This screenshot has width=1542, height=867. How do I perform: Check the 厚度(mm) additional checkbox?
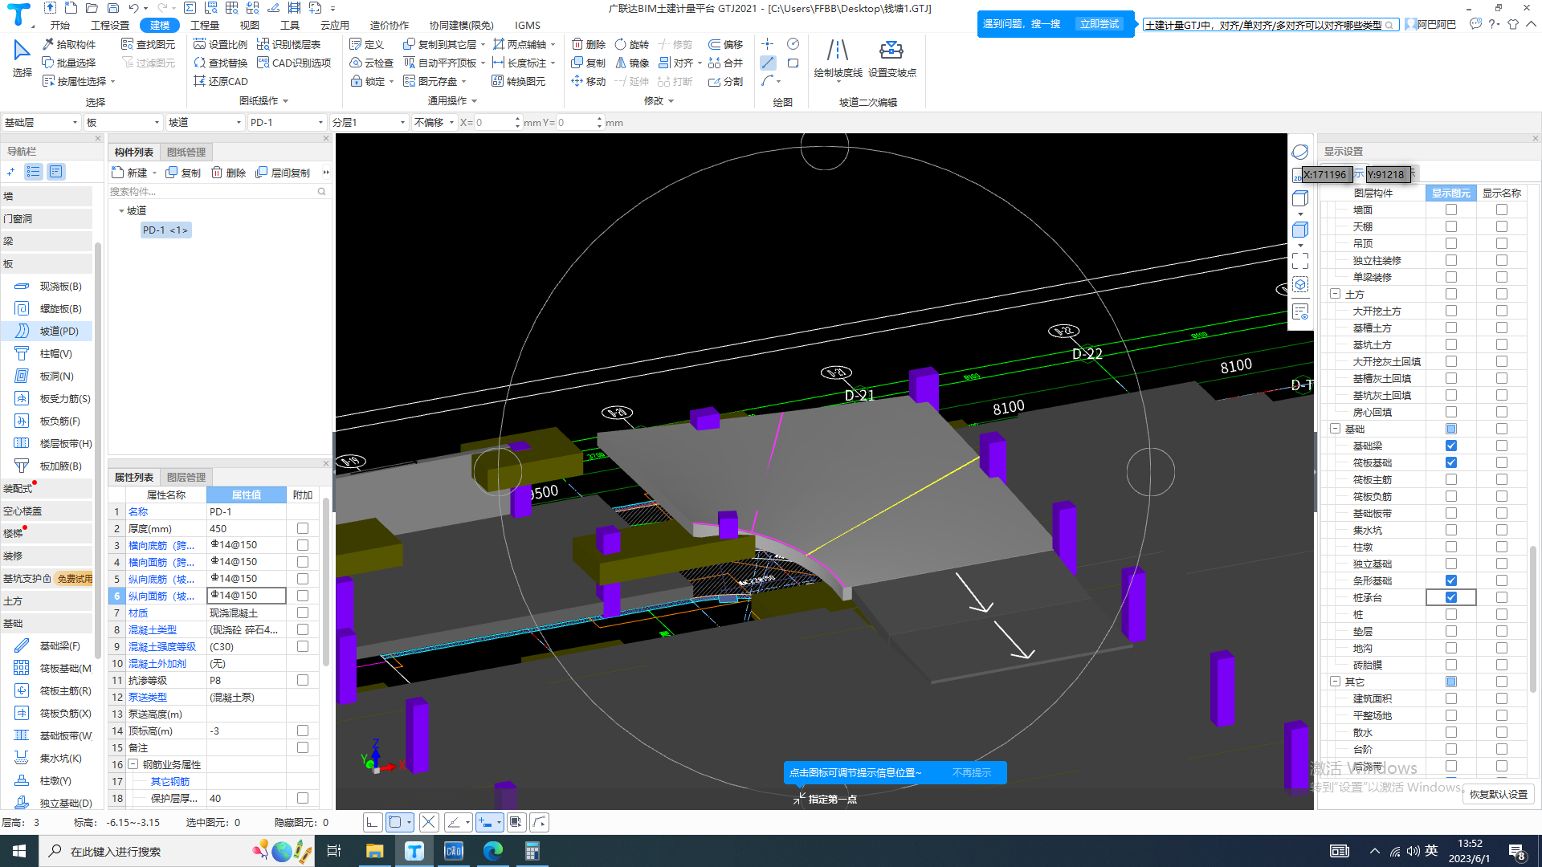pyautogui.click(x=303, y=528)
